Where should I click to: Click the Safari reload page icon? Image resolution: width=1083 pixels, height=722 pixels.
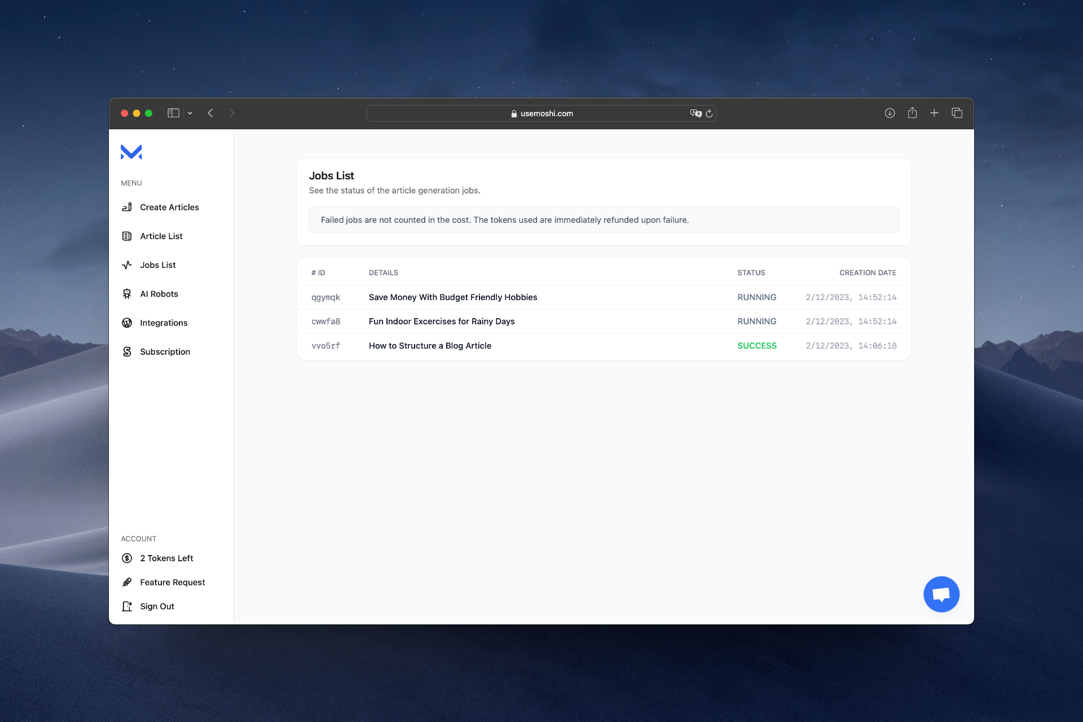pos(709,113)
